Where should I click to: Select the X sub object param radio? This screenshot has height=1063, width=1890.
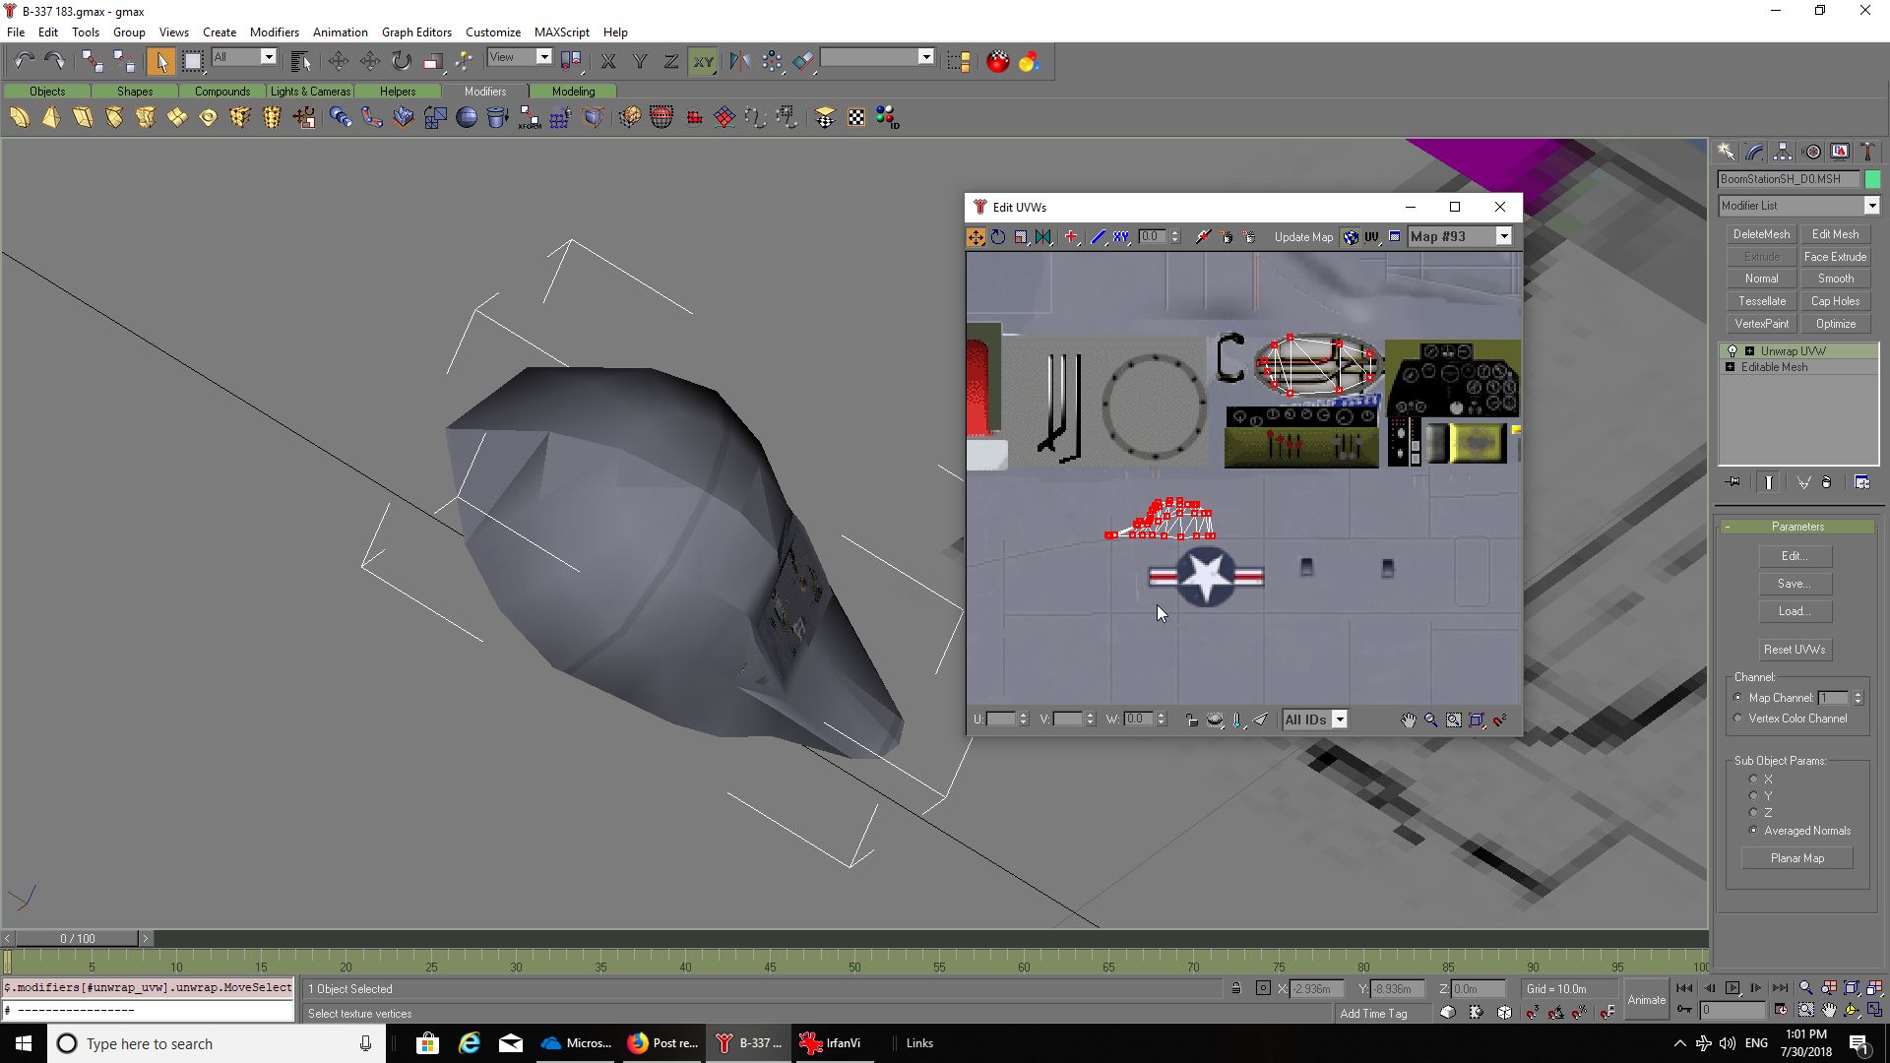pyautogui.click(x=1753, y=779)
